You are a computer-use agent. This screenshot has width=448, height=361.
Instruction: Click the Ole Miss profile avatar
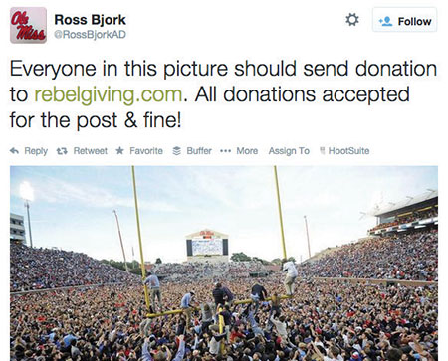(28, 25)
